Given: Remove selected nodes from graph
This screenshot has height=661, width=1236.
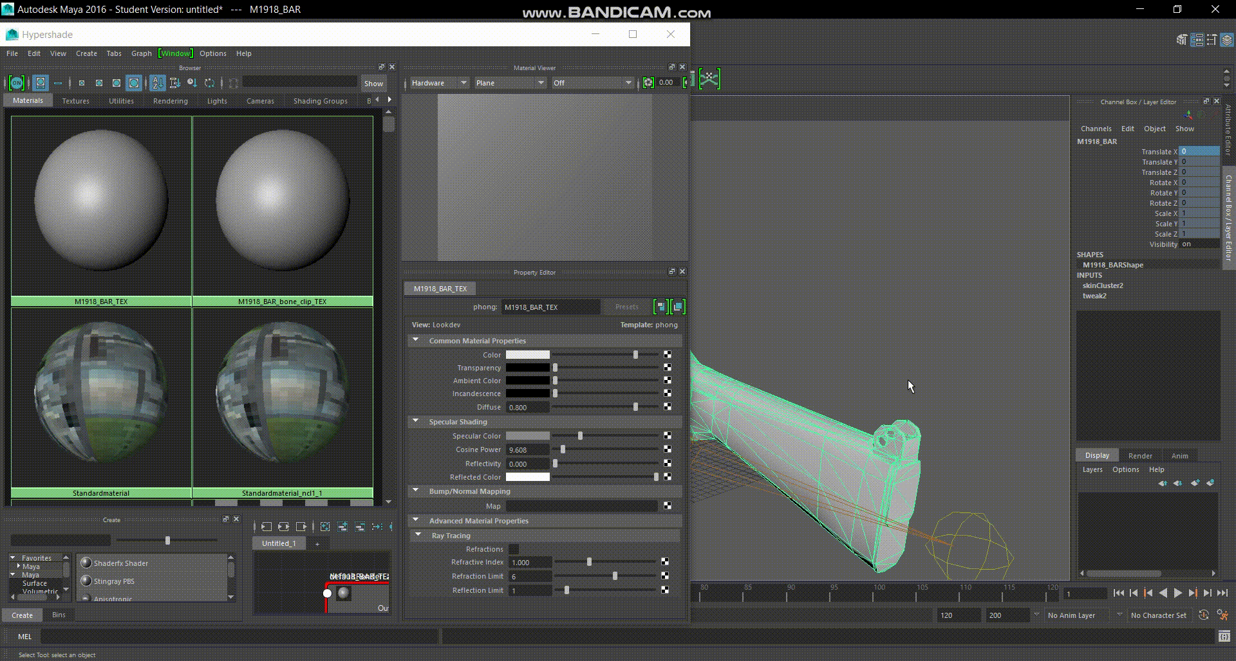Looking at the screenshot, I should [x=360, y=527].
